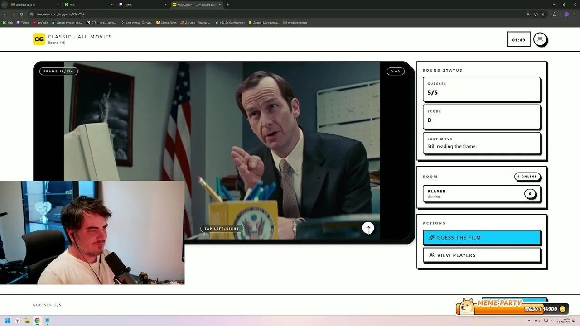580x326 pixels.
Task: Close the CineGuessr tab
Action: pos(220,5)
